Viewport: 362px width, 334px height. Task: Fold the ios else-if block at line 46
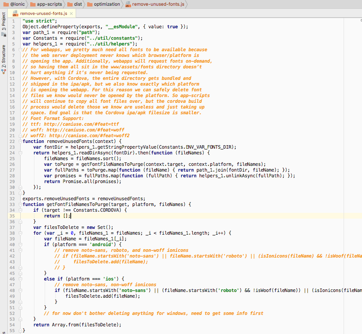coord(20,279)
